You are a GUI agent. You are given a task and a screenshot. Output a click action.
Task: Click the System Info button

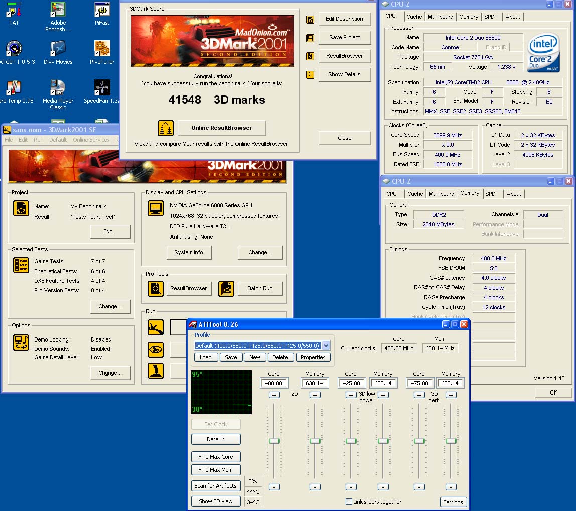tap(189, 253)
